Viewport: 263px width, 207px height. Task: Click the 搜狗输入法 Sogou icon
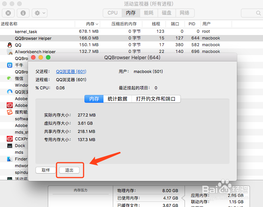point(10,112)
